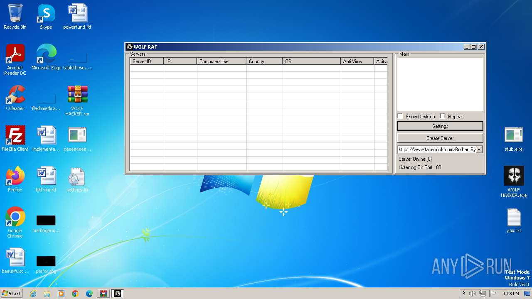This screenshot has height=299, width=532.
Task: Select the WOLF HACKER.exe skull icon
Action: (x=514, y=182)
